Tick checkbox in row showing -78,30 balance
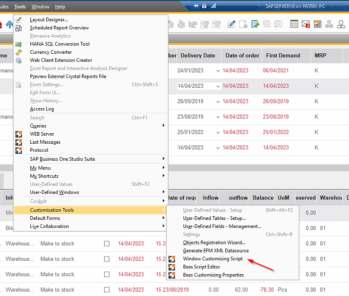Screen dimensions: 349x296 (107, 290)
